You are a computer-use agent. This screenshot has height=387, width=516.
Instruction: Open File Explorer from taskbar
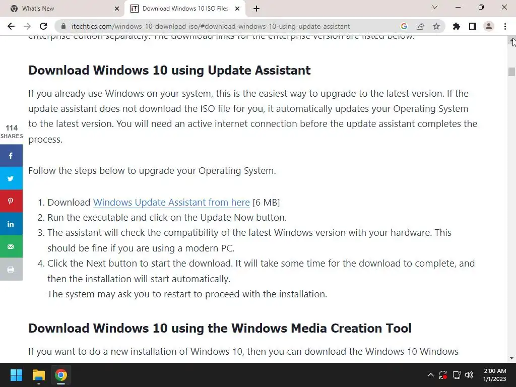[38, 375]
